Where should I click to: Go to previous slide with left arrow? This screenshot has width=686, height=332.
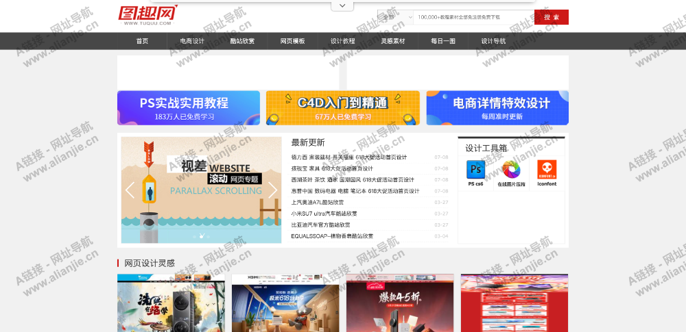click(x=130, y=190)
